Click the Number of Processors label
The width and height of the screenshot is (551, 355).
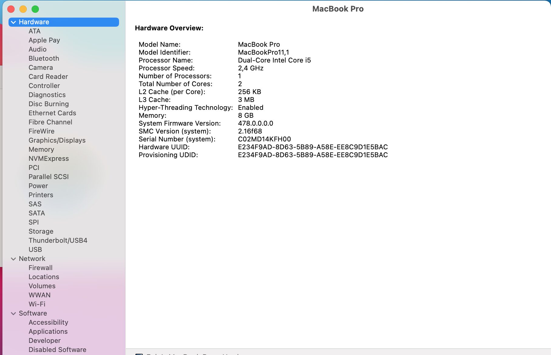tap(175, 76)
